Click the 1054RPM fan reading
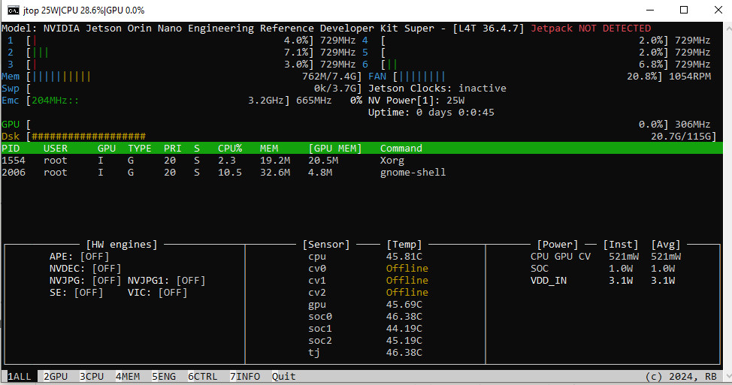The width and height of the screenshot is (732, 385). (x=690, y=77)
